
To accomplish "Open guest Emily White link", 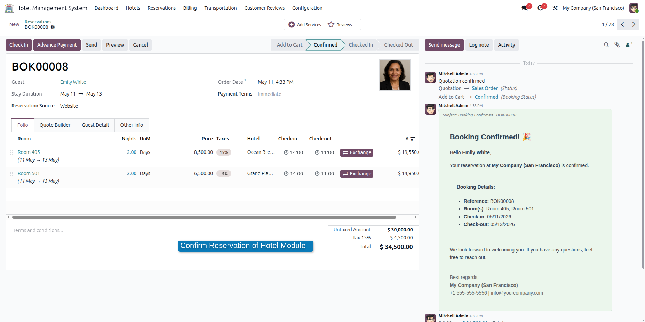I will pos(73,82).
